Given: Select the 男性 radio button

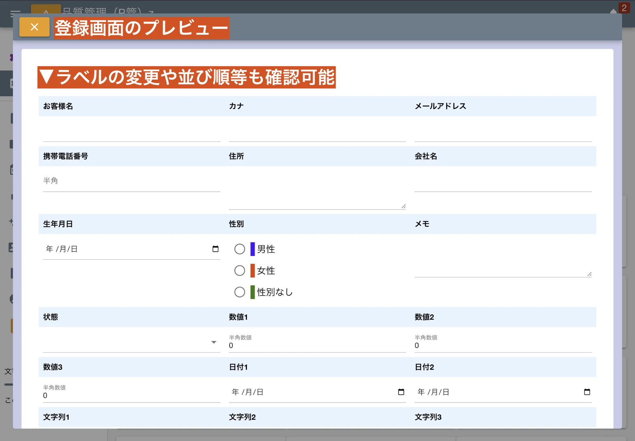Looking at the screenshot, I should tap(240, 249).
